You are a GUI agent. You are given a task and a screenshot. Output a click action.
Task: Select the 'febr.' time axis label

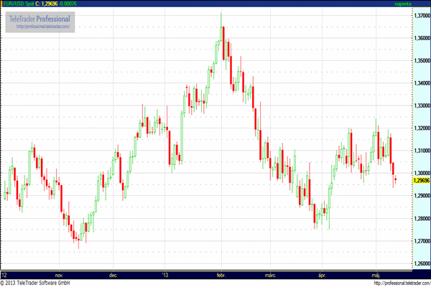[x=219, y=274]
